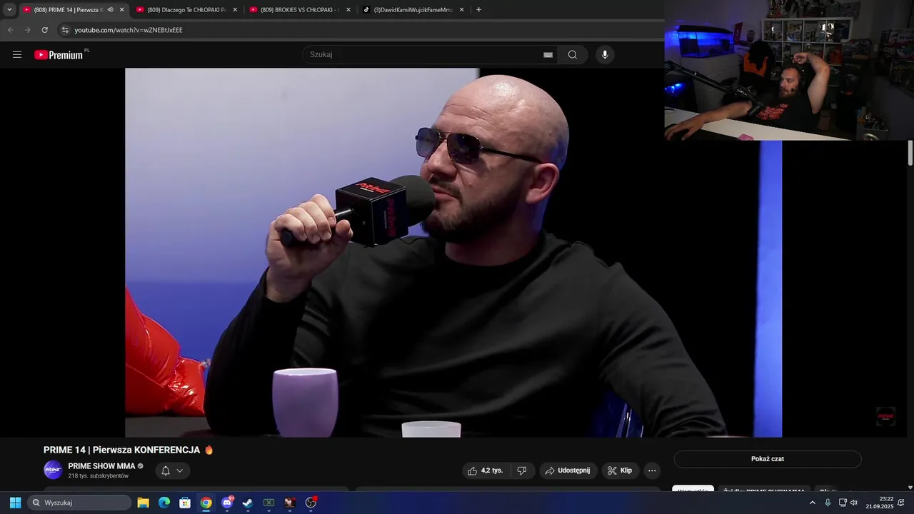Open the on-screen keyboard in search box
The image size is (914, 514).
coord(548,55)
